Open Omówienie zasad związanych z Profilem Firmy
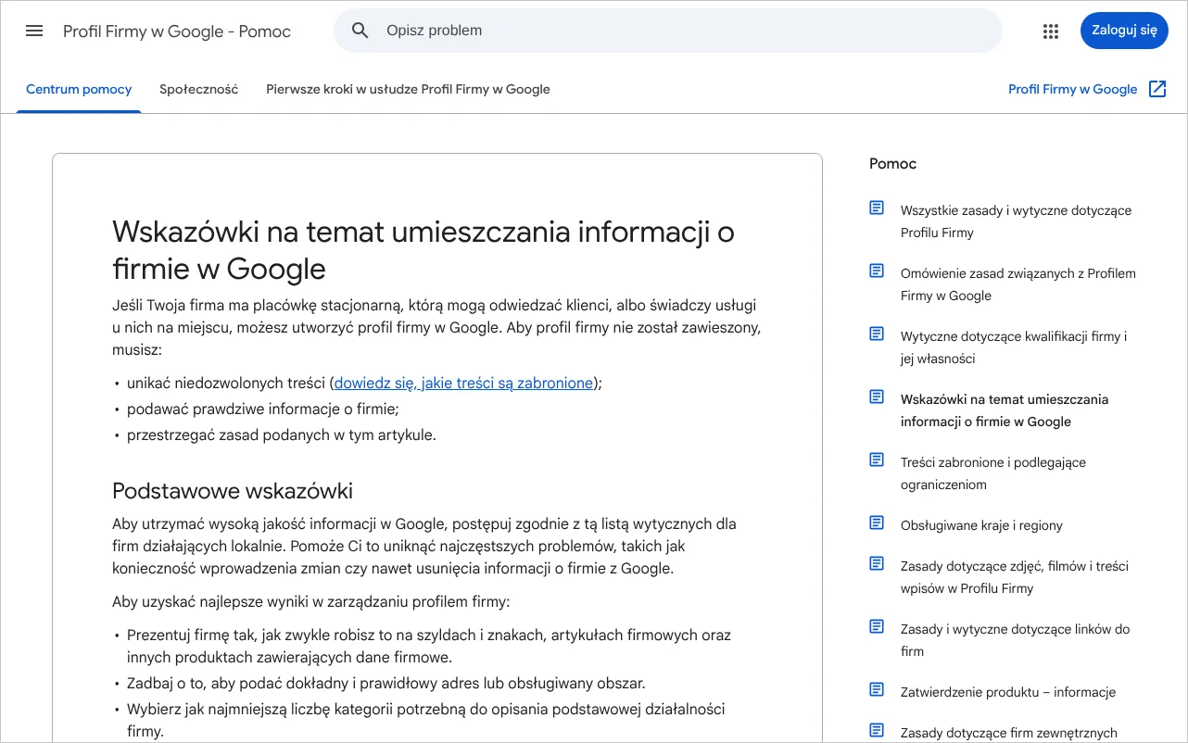Viewport: 1188px width, 743px height. pyautogui.click(x=1017, y=284)
